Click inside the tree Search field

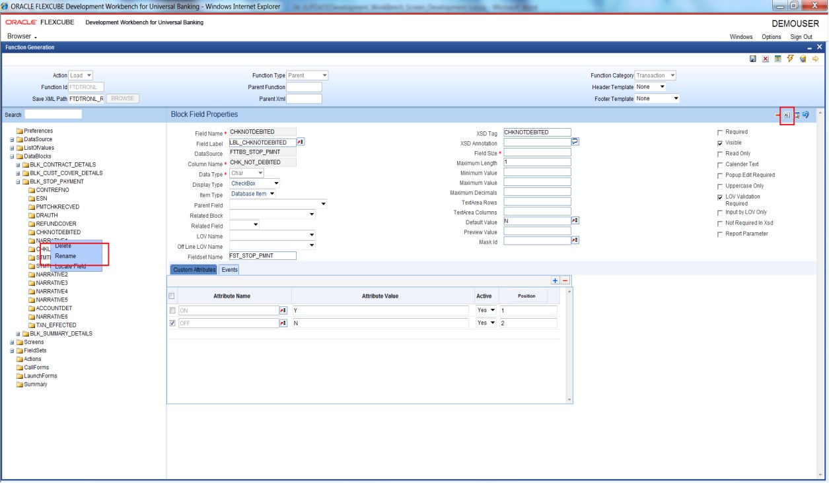(53, 114)
